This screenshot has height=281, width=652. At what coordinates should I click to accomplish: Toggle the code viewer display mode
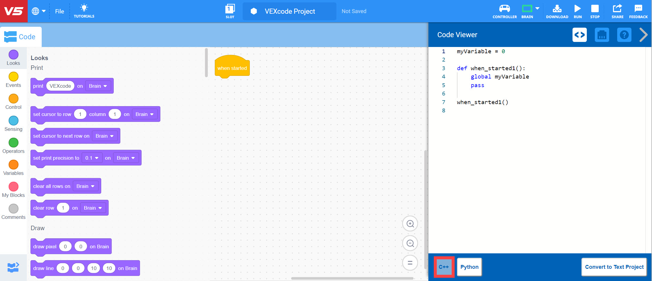coord(579,35)
